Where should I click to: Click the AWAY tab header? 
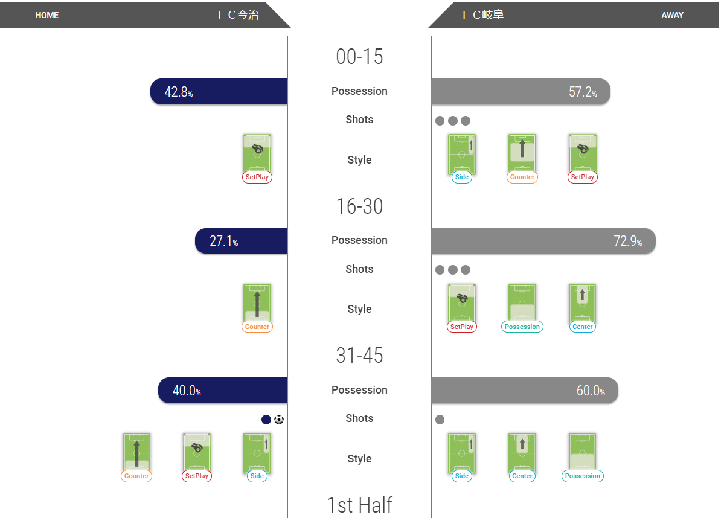tap(672, 15)
